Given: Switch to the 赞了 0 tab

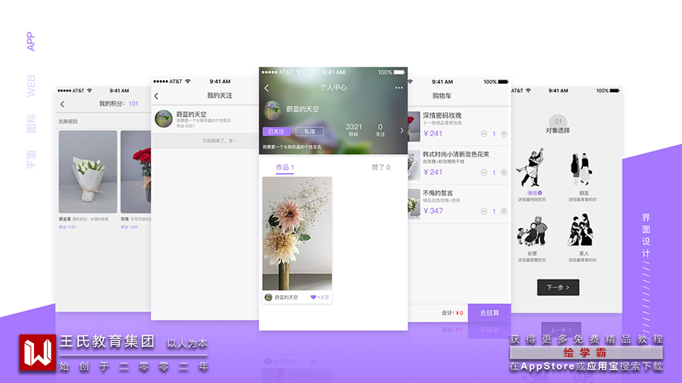Looking at the screenshot, I should coord(380,167).
